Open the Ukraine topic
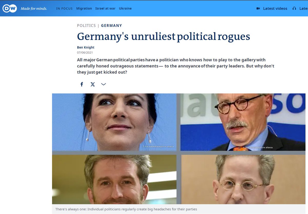This screenshot has width=308, height=214. click(x=125, y=8)
